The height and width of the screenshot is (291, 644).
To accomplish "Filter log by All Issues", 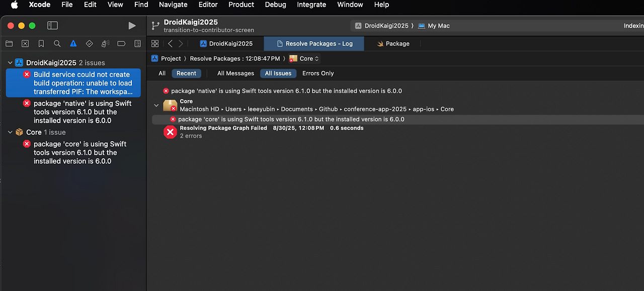I will 278,73.
